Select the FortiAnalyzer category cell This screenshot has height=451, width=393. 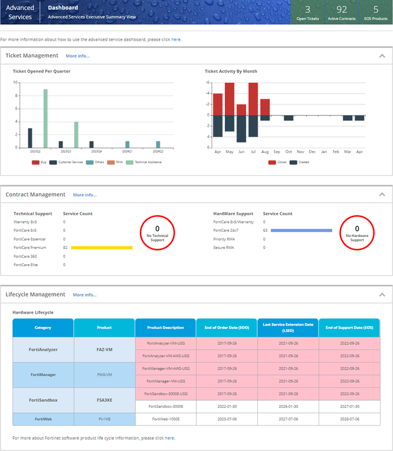pyautogui.click(x=43, y=350)
